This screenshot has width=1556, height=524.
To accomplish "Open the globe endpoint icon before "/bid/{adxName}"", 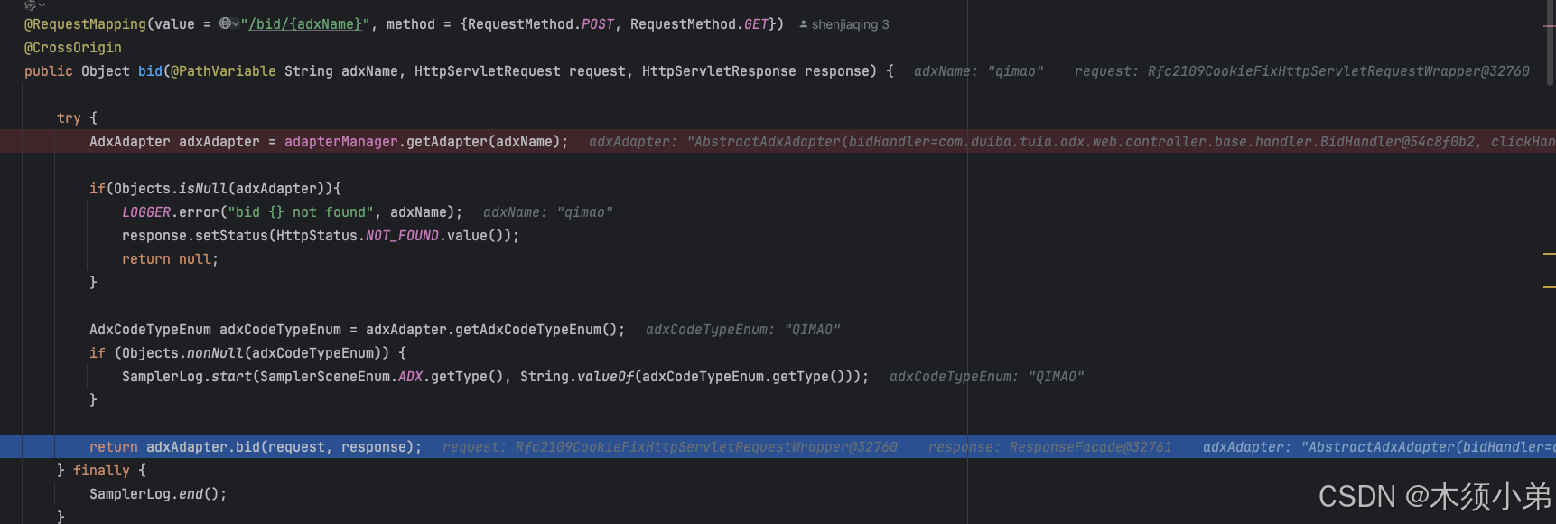I will pyautogui.click(x=225, y=24).
